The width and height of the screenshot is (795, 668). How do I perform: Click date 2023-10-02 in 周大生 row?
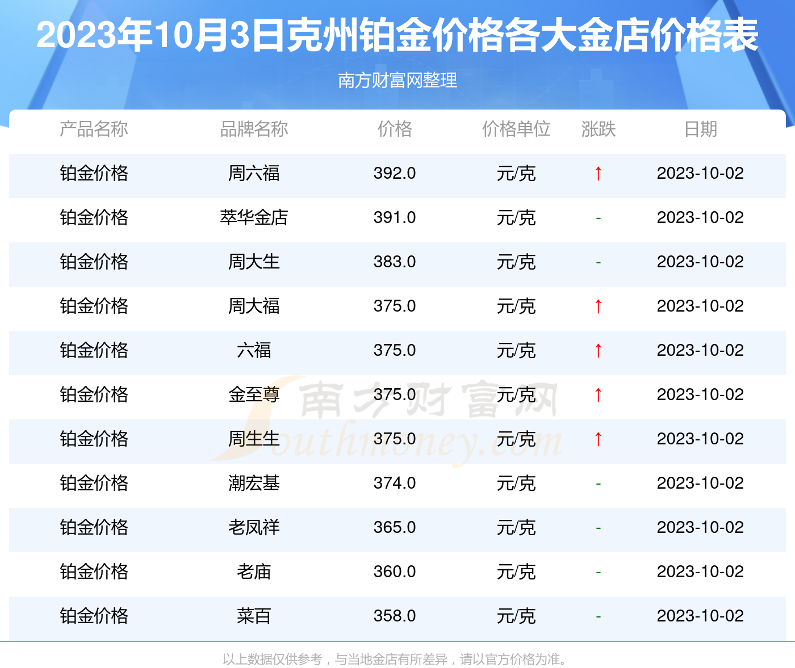point(700,262)
